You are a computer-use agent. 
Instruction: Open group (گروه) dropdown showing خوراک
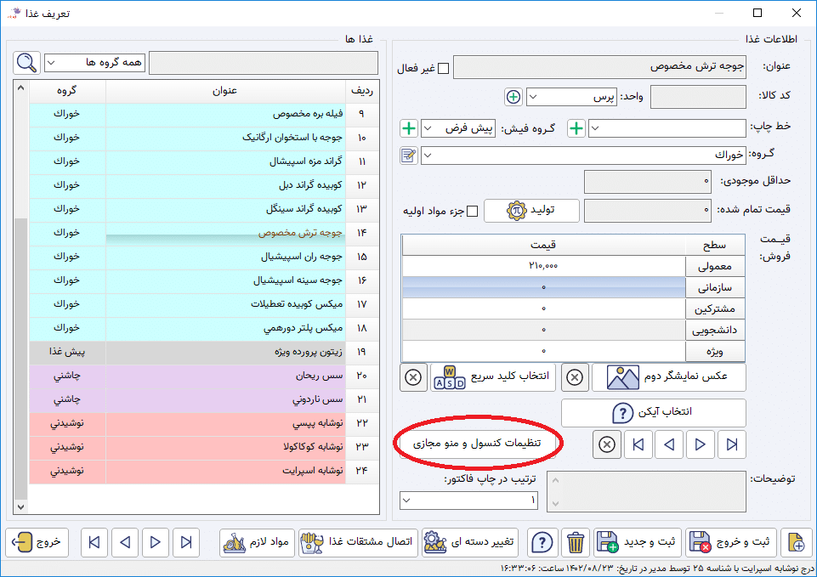tap(583, 156)
